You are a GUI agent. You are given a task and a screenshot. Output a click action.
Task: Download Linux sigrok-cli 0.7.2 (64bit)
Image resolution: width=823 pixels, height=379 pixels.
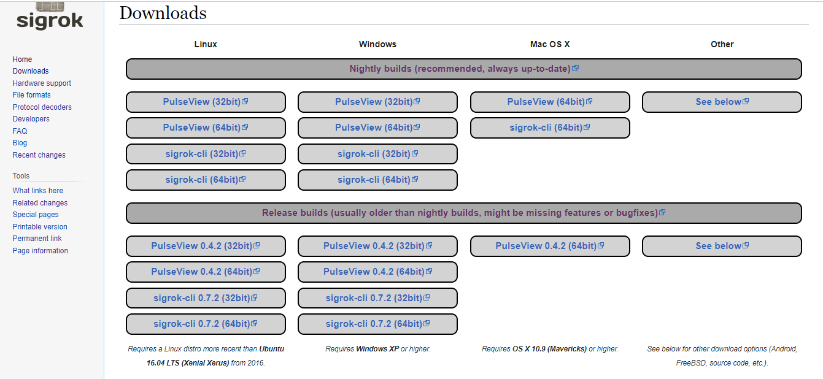tap(206, 324)
